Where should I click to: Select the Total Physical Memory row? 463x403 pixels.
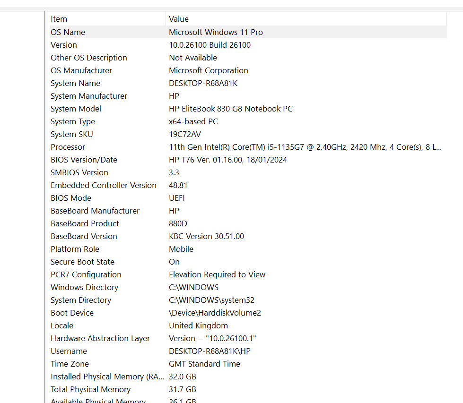(x=248, y=389)
